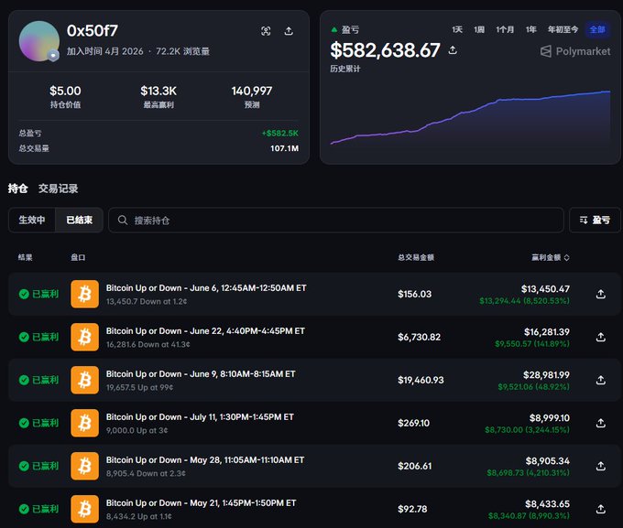Click the green check in the May 28 row
Viewport: 623px width, 528px height.
point(24,466)
